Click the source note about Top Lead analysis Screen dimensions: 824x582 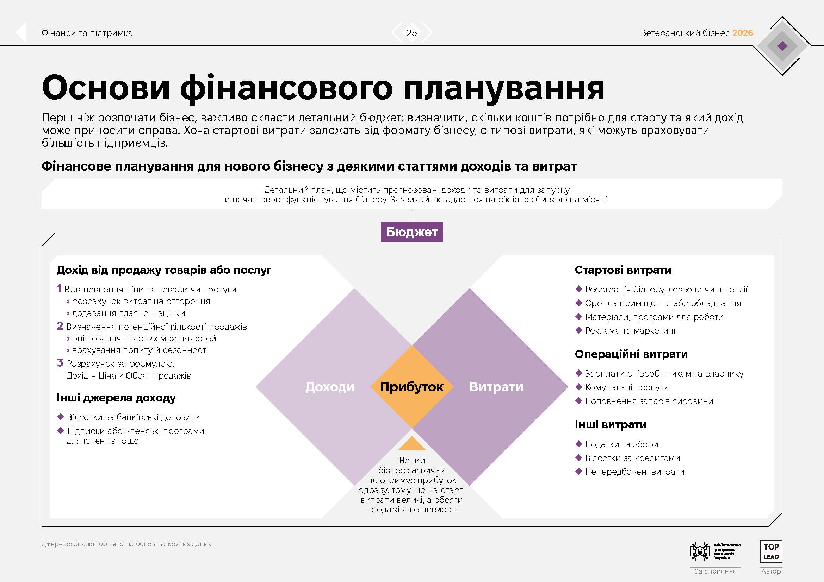[x=126, y=544]
